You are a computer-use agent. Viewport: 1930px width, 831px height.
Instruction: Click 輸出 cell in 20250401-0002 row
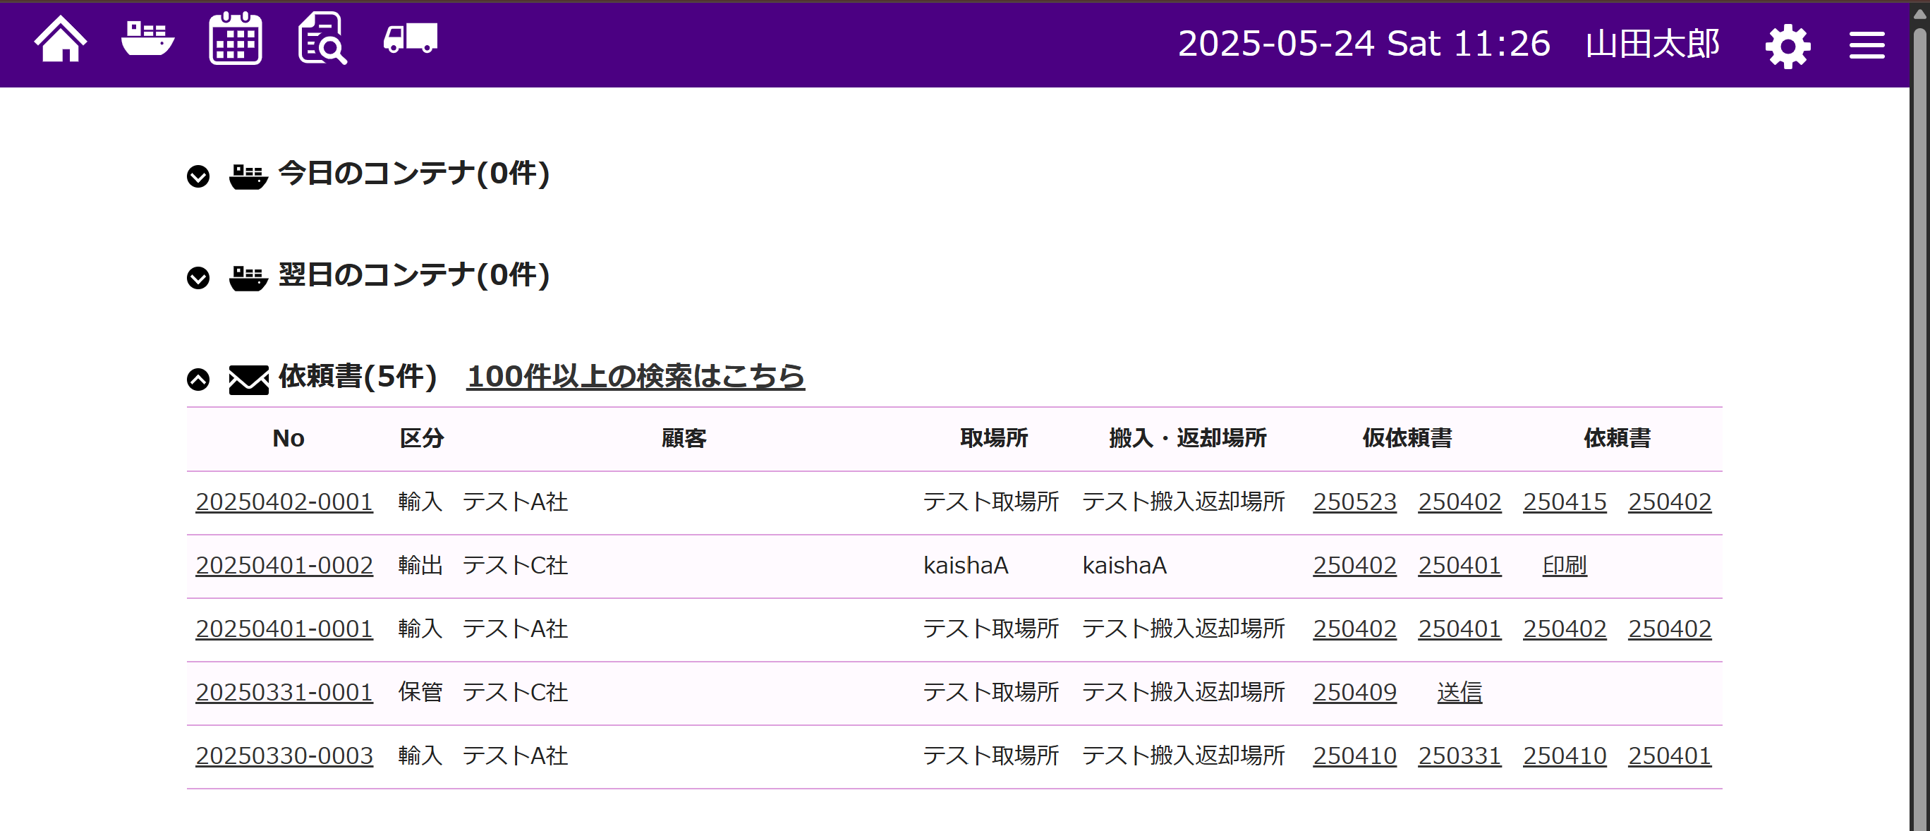[420, 565]
